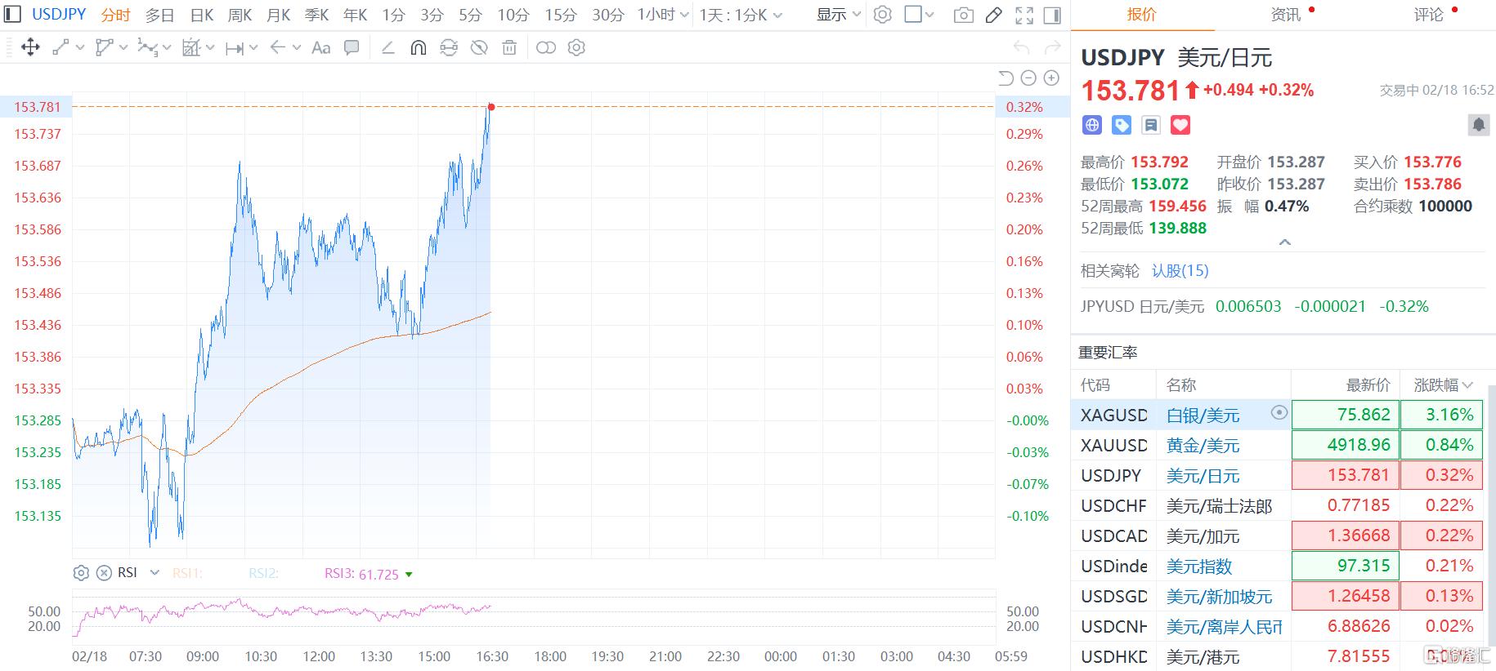The image size is (1496, 671).
Task: Click the trash delete drawings icon
Action: pyautogui.click(x=509, y=48)
